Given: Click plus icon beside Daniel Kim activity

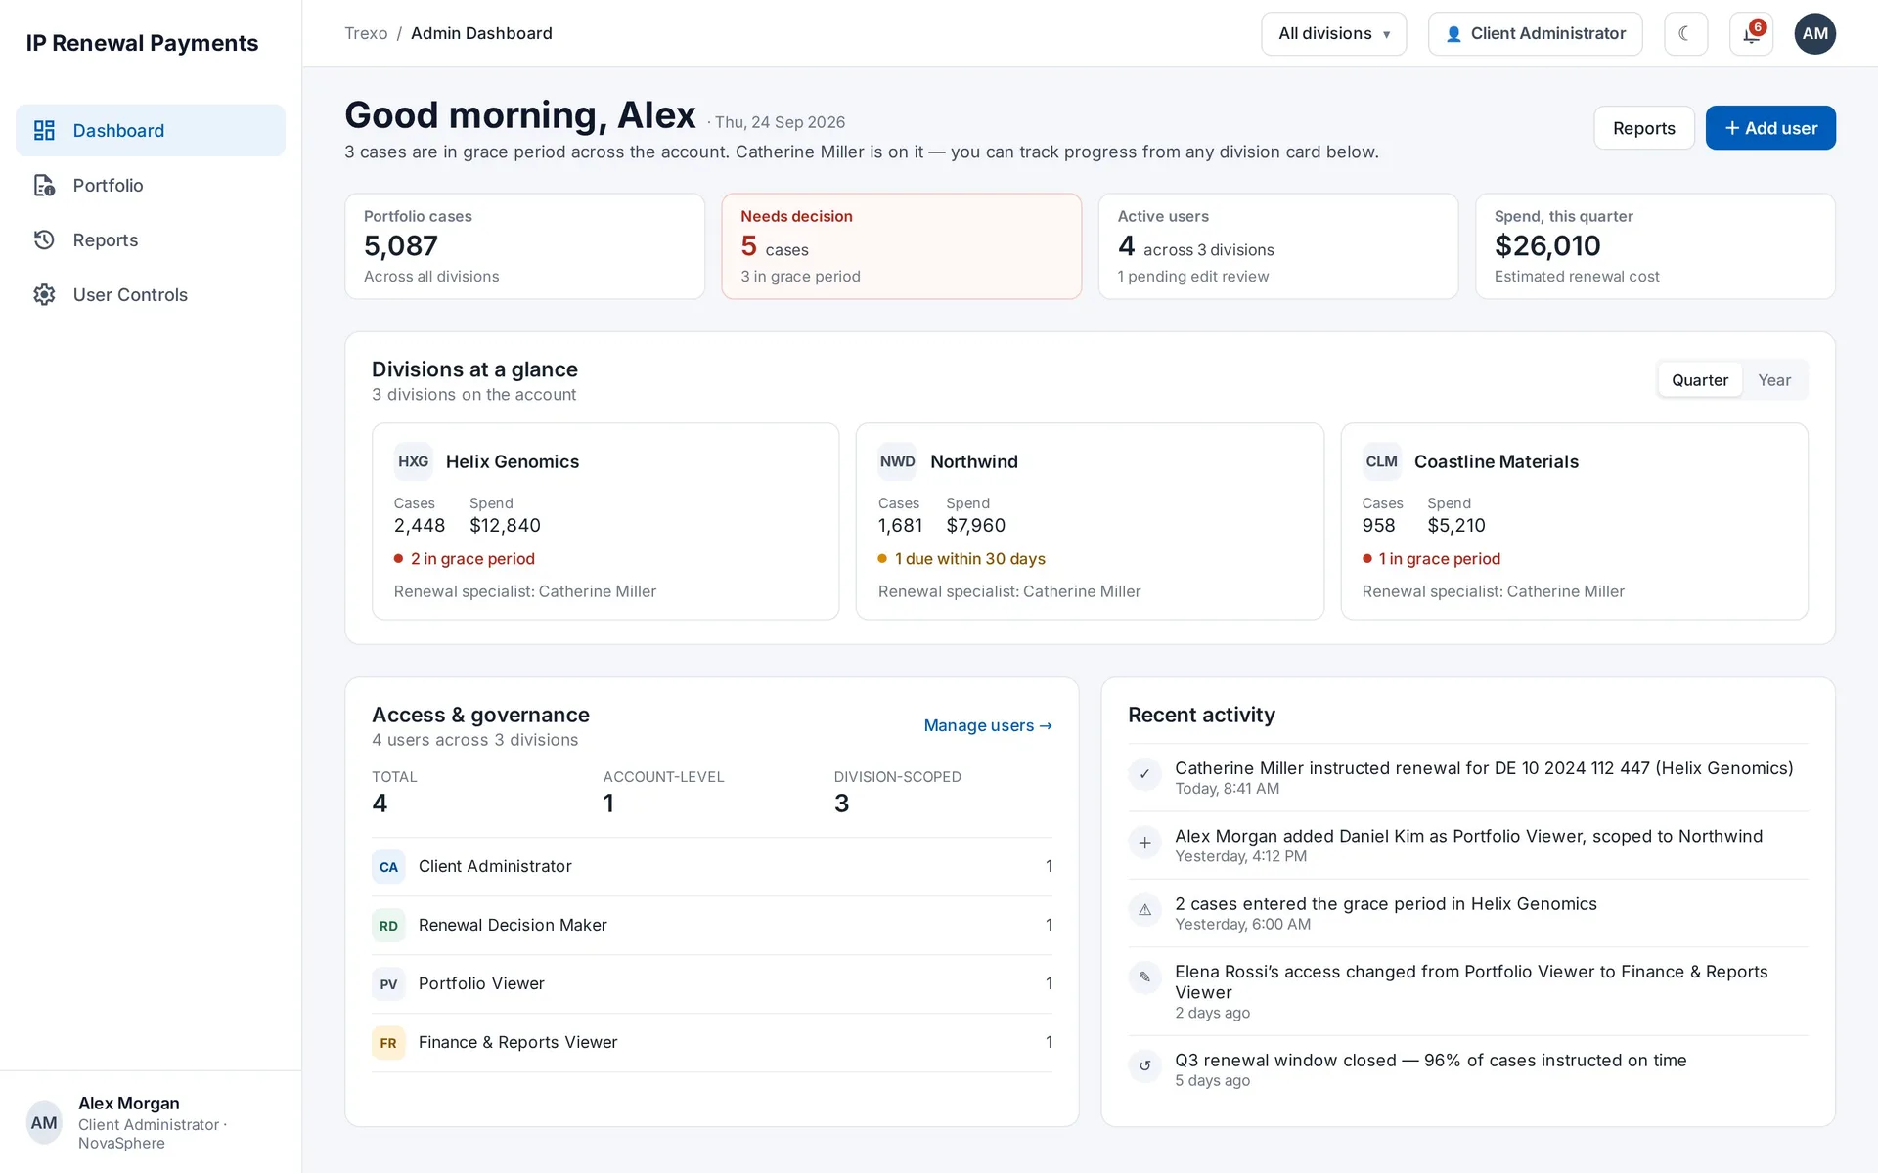Looking at the screenshot, I should point(1144,843).
